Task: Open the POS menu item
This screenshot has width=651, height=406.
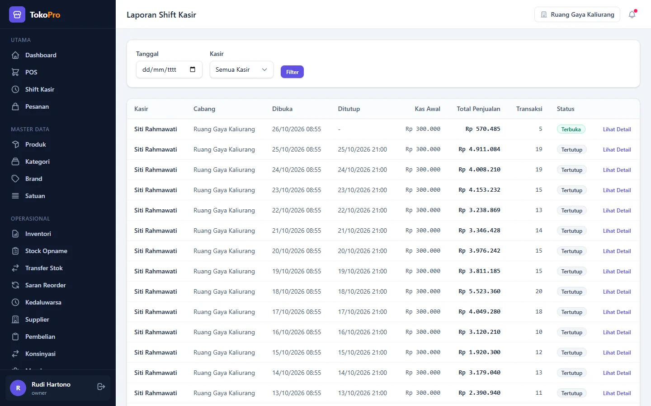Action: coord(58,72)
